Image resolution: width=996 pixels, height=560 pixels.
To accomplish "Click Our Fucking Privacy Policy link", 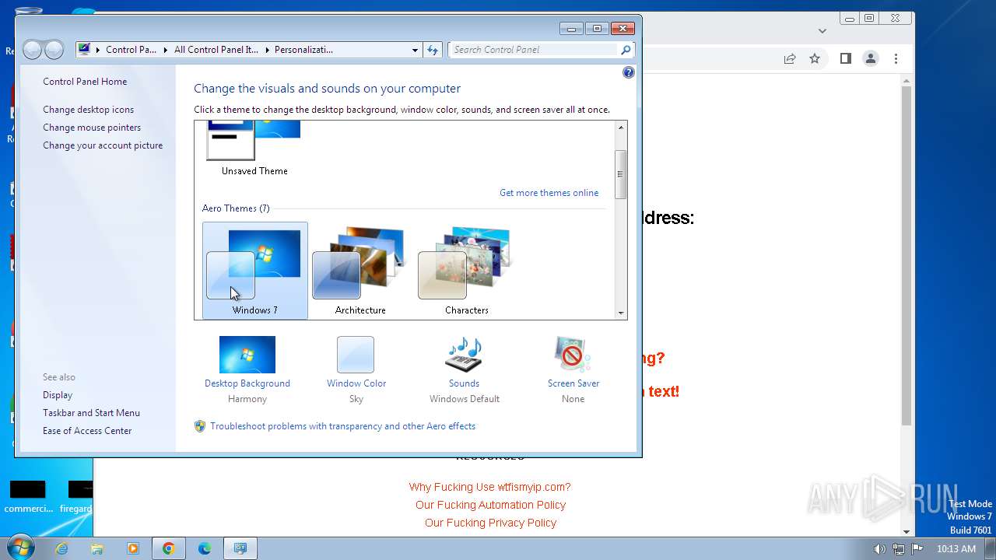I will [x=490, y=523].
